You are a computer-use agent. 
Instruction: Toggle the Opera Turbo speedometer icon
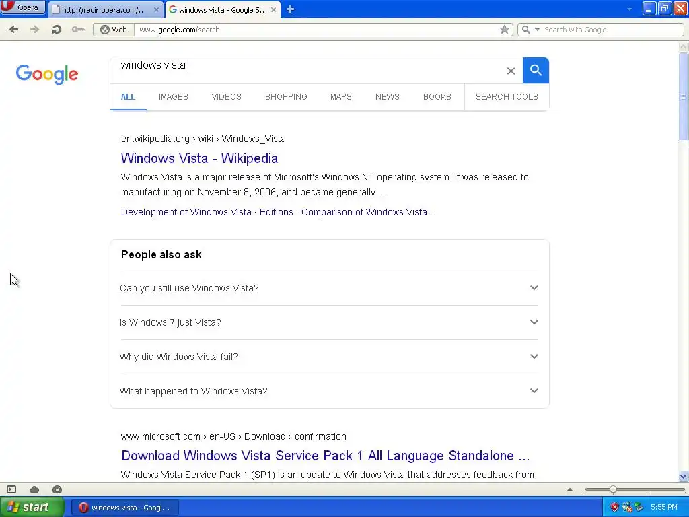click(57, 489)
